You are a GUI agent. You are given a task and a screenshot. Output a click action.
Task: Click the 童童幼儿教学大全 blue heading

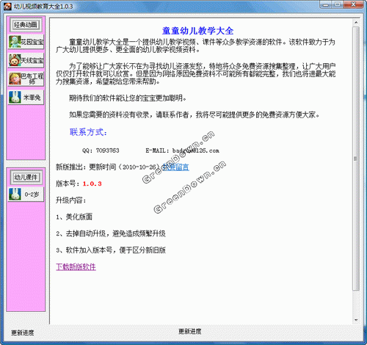click(197, 31)
